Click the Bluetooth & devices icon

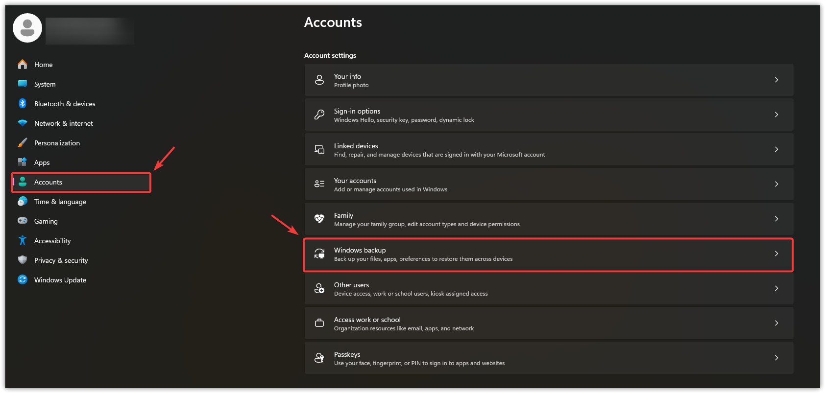23,104
